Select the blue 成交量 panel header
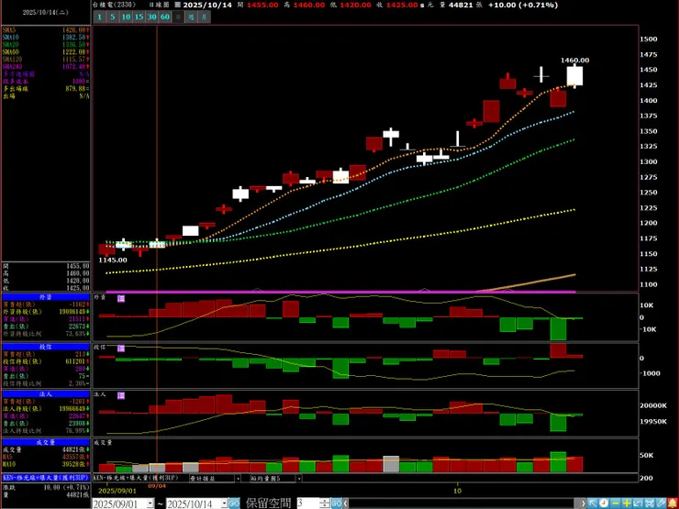This screenshot has height=509, width=679. [x=46, y=442]
